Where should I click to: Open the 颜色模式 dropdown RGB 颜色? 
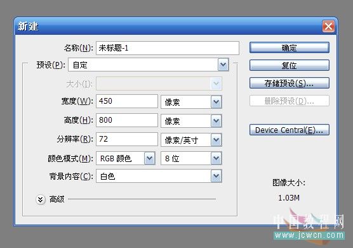[x=126, y=158]
